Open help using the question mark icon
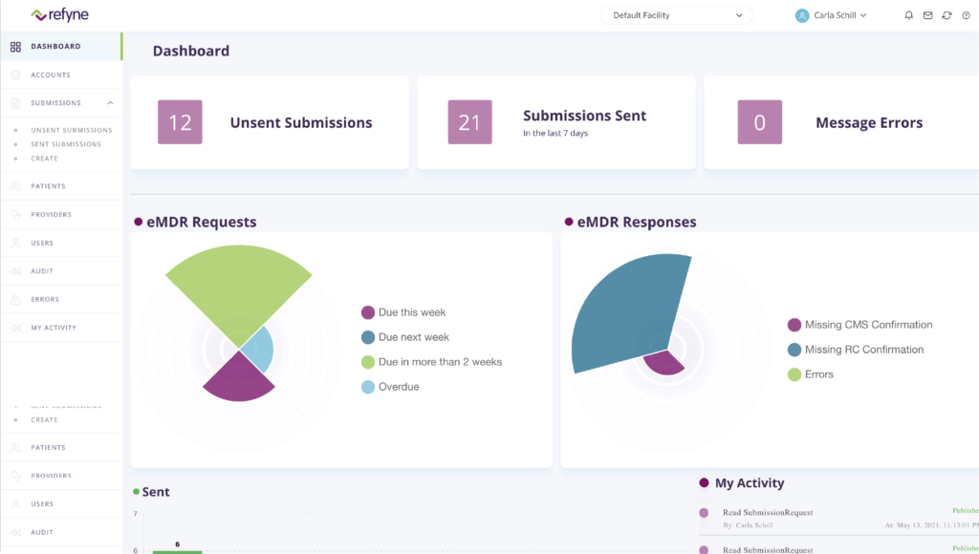Screen dimensions: 979x554 966,14
